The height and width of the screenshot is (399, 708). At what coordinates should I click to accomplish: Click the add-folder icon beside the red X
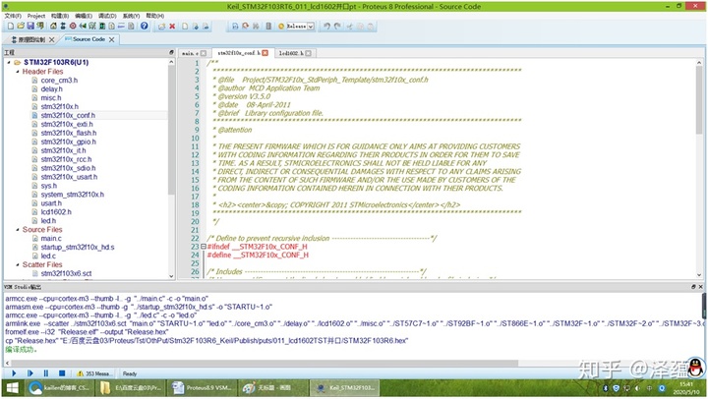[161, 27]
